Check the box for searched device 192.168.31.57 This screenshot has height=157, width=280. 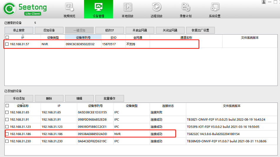(7, 44)
